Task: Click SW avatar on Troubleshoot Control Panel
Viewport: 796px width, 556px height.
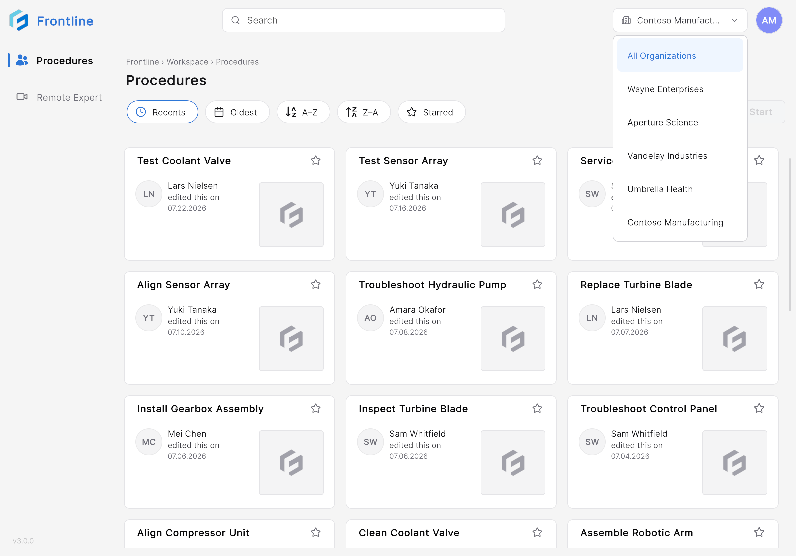Action: (592, 442)
